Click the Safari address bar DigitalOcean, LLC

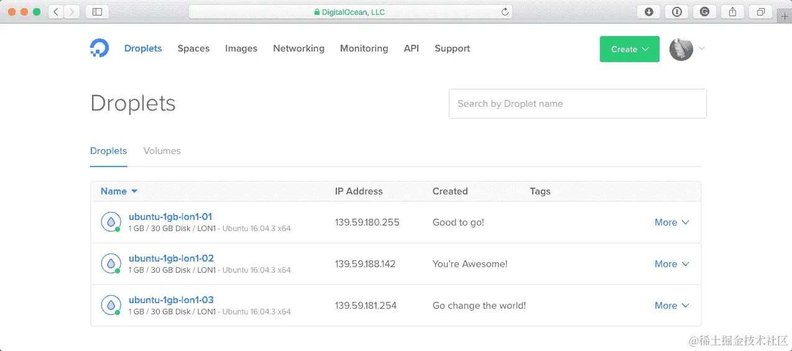point(350,12)
